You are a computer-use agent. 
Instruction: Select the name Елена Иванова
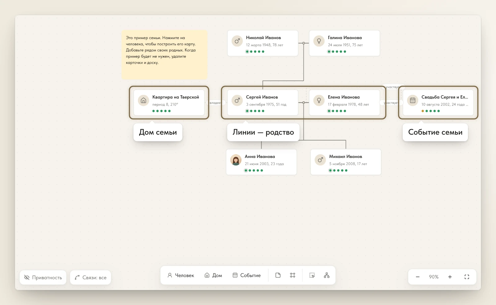(x=344, y=97)
